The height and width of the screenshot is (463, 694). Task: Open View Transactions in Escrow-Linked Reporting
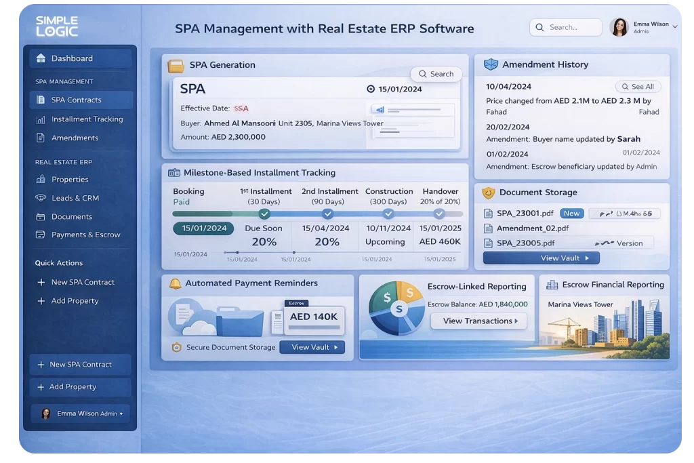click(x=478, y=321)
